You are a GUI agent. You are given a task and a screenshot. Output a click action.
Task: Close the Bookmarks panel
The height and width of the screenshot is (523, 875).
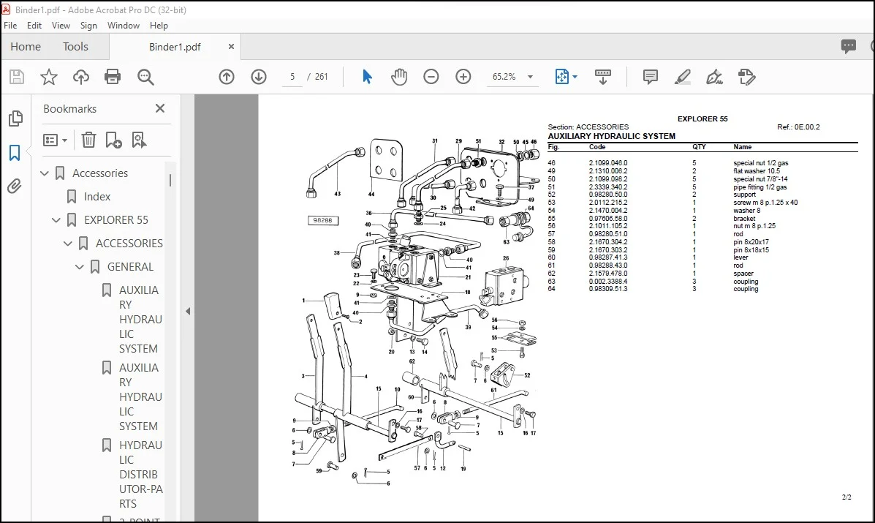[x=160, y=108]
